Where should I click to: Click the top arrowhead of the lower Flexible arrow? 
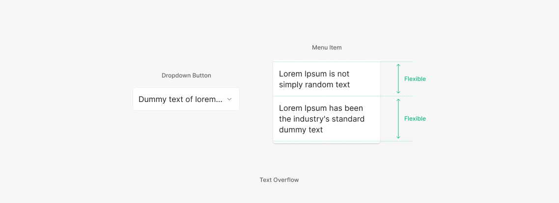pos(398,100)
